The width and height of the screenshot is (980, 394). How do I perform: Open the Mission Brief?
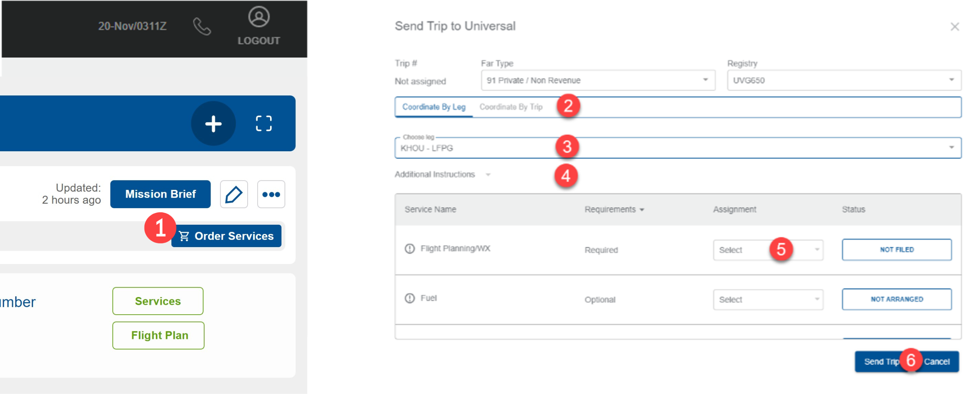(161, 194)
